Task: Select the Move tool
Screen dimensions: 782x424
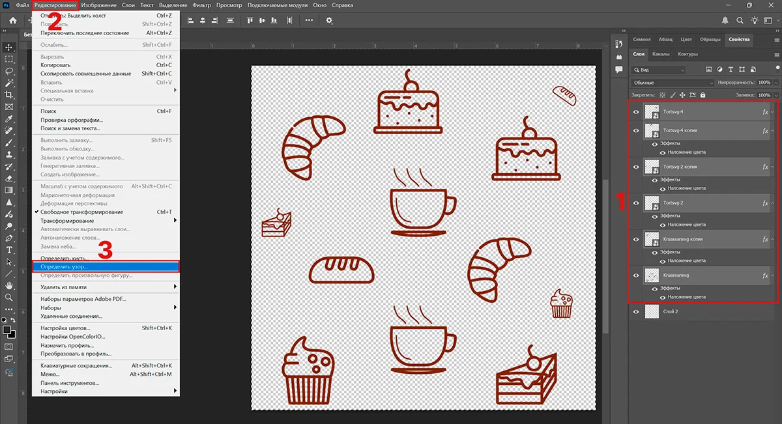Action: (x=9, y=47)
